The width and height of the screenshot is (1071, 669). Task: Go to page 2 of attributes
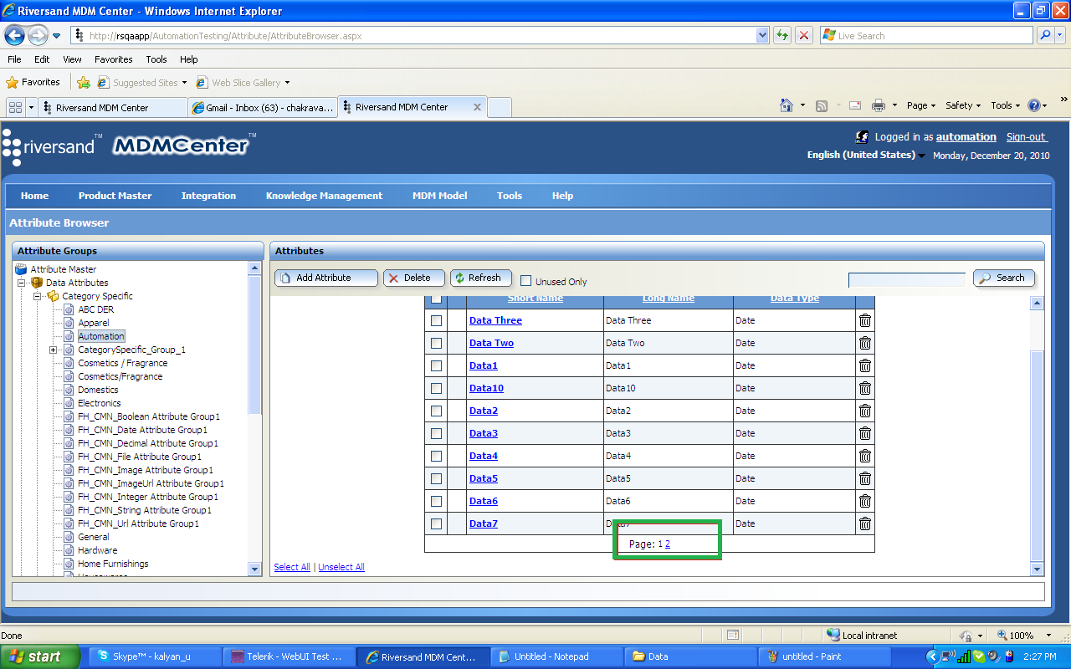668,544
